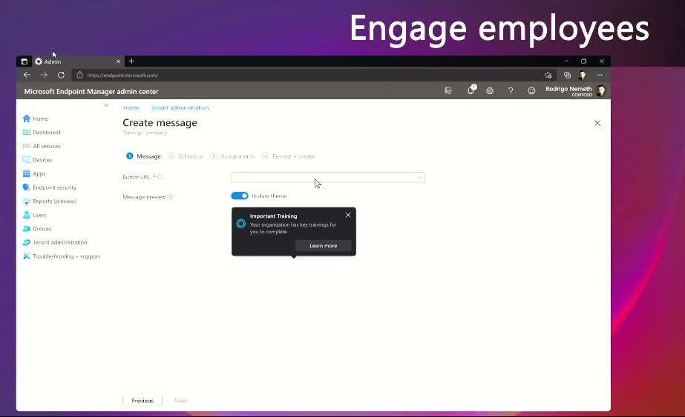The width and height of the screenshot is (685, 417).
Task: Click the Next button
Action: pyautogui.click(x=180, y=401)
